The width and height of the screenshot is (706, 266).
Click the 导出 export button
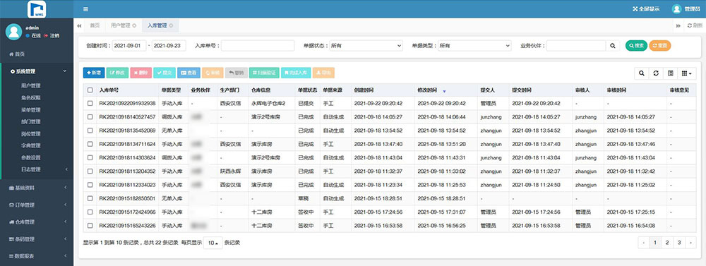[x=323, y=73]
